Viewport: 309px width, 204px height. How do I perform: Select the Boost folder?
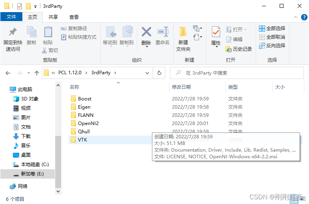pos(85,99)
